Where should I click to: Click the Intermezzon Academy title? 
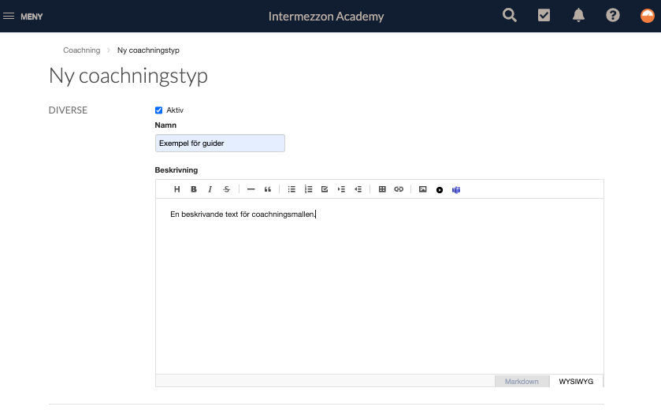(326, 17)
